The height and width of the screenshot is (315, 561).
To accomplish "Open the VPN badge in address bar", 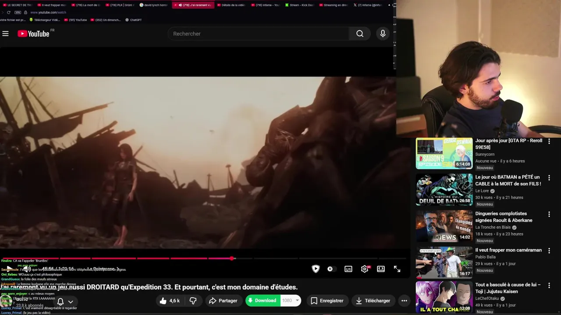I will (18, 12).
